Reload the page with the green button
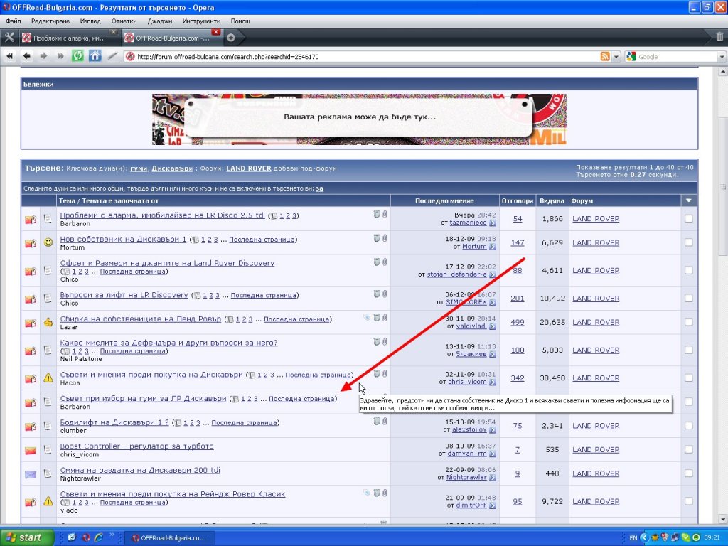The width and height of the screenshot is (728, 546). tap(77, 56)
